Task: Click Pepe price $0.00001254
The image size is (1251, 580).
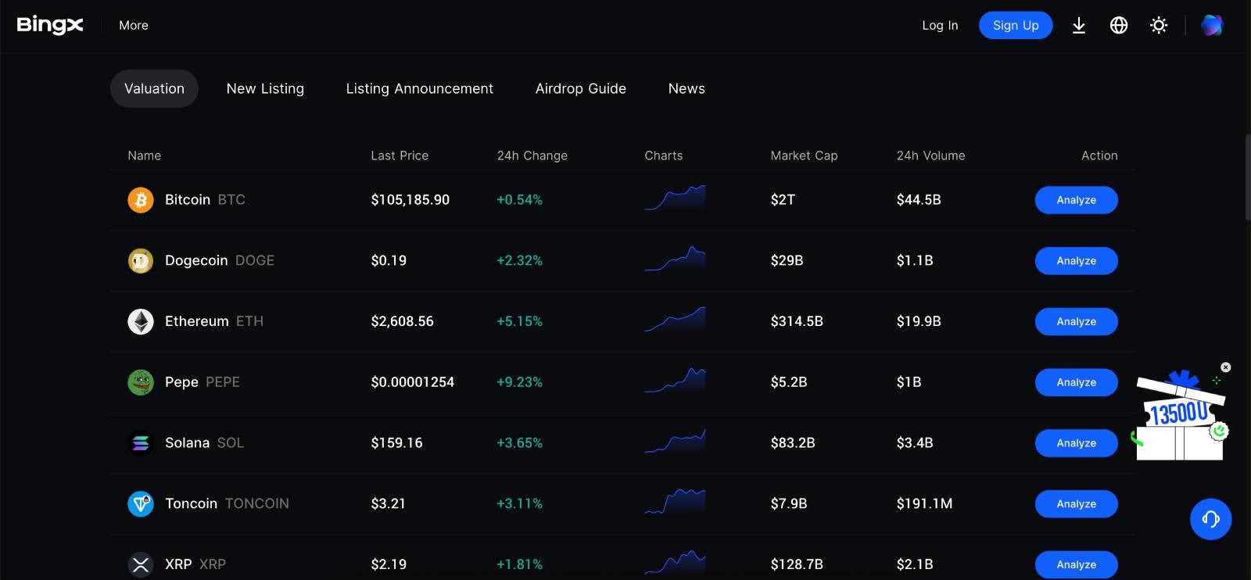Action: [413, 382]
